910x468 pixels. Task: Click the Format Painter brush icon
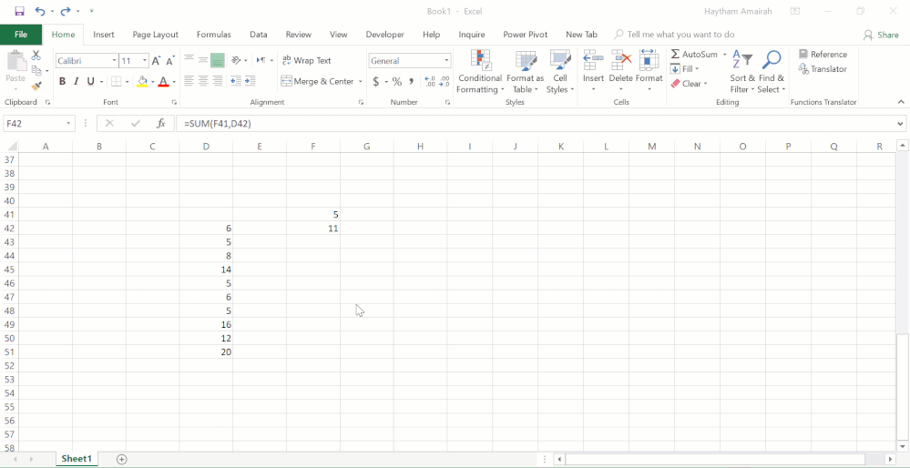pyautogui.click(x=36, y=86)
